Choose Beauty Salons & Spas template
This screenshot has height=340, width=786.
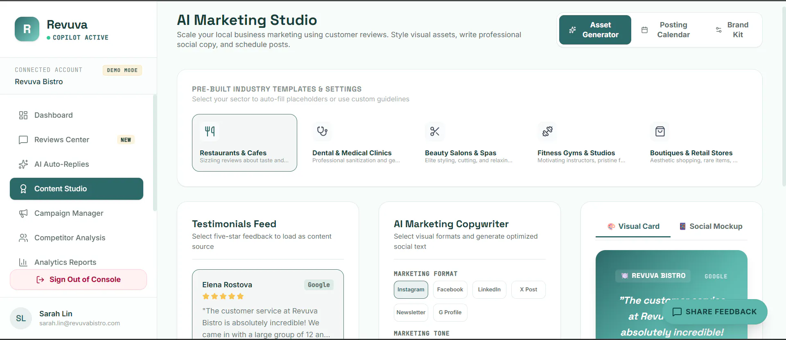(470, 143)
